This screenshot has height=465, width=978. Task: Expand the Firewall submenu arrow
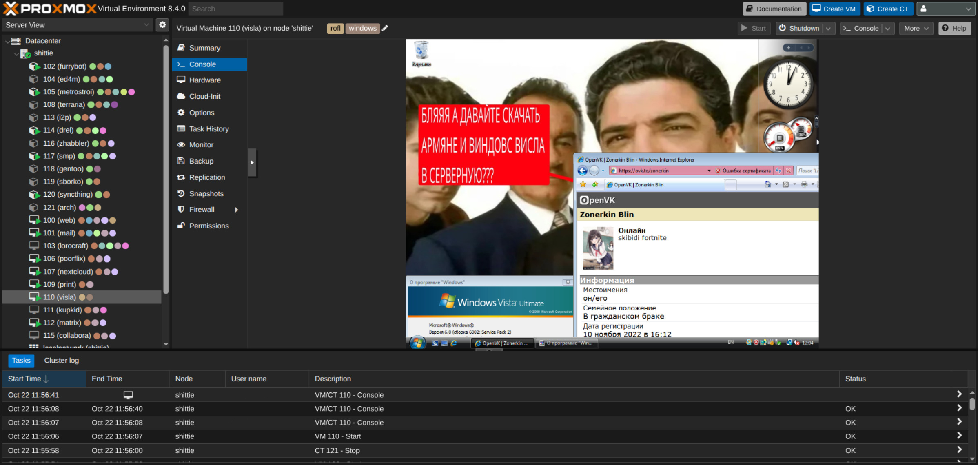tap(236, 210)
